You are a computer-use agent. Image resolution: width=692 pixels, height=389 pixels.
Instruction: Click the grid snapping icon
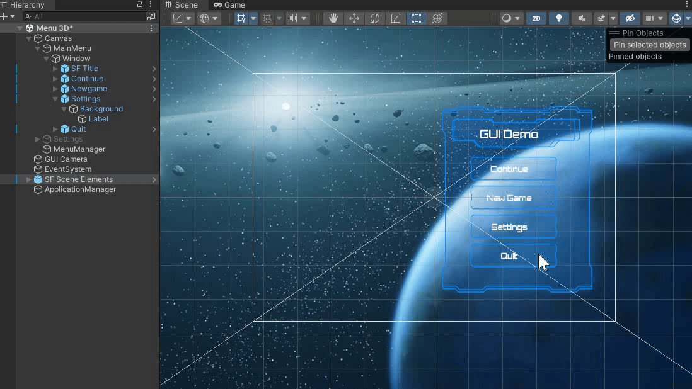coord(267,18)
